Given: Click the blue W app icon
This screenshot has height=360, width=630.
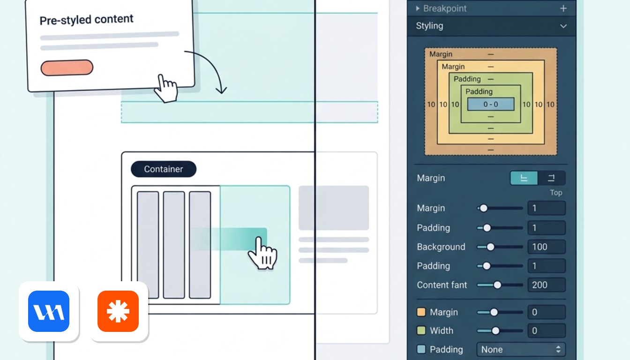Looking at the screenshot, I should [49, 311].
